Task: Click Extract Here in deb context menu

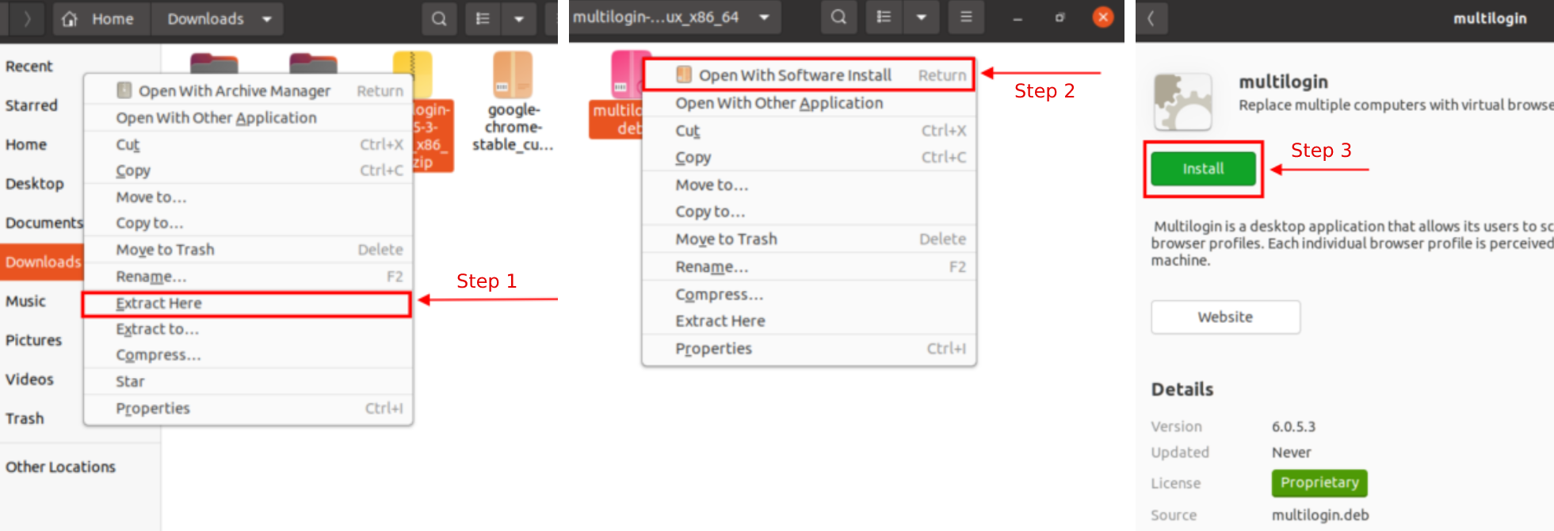Action: [x=808, y=321]
